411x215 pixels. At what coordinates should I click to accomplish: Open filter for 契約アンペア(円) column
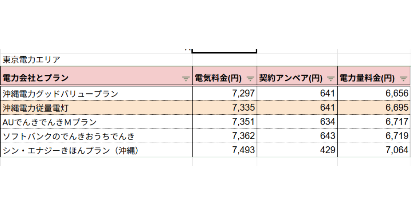tap(331, 78)
